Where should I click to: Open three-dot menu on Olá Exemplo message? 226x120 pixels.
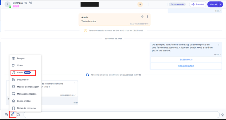(x=219, y=45)
